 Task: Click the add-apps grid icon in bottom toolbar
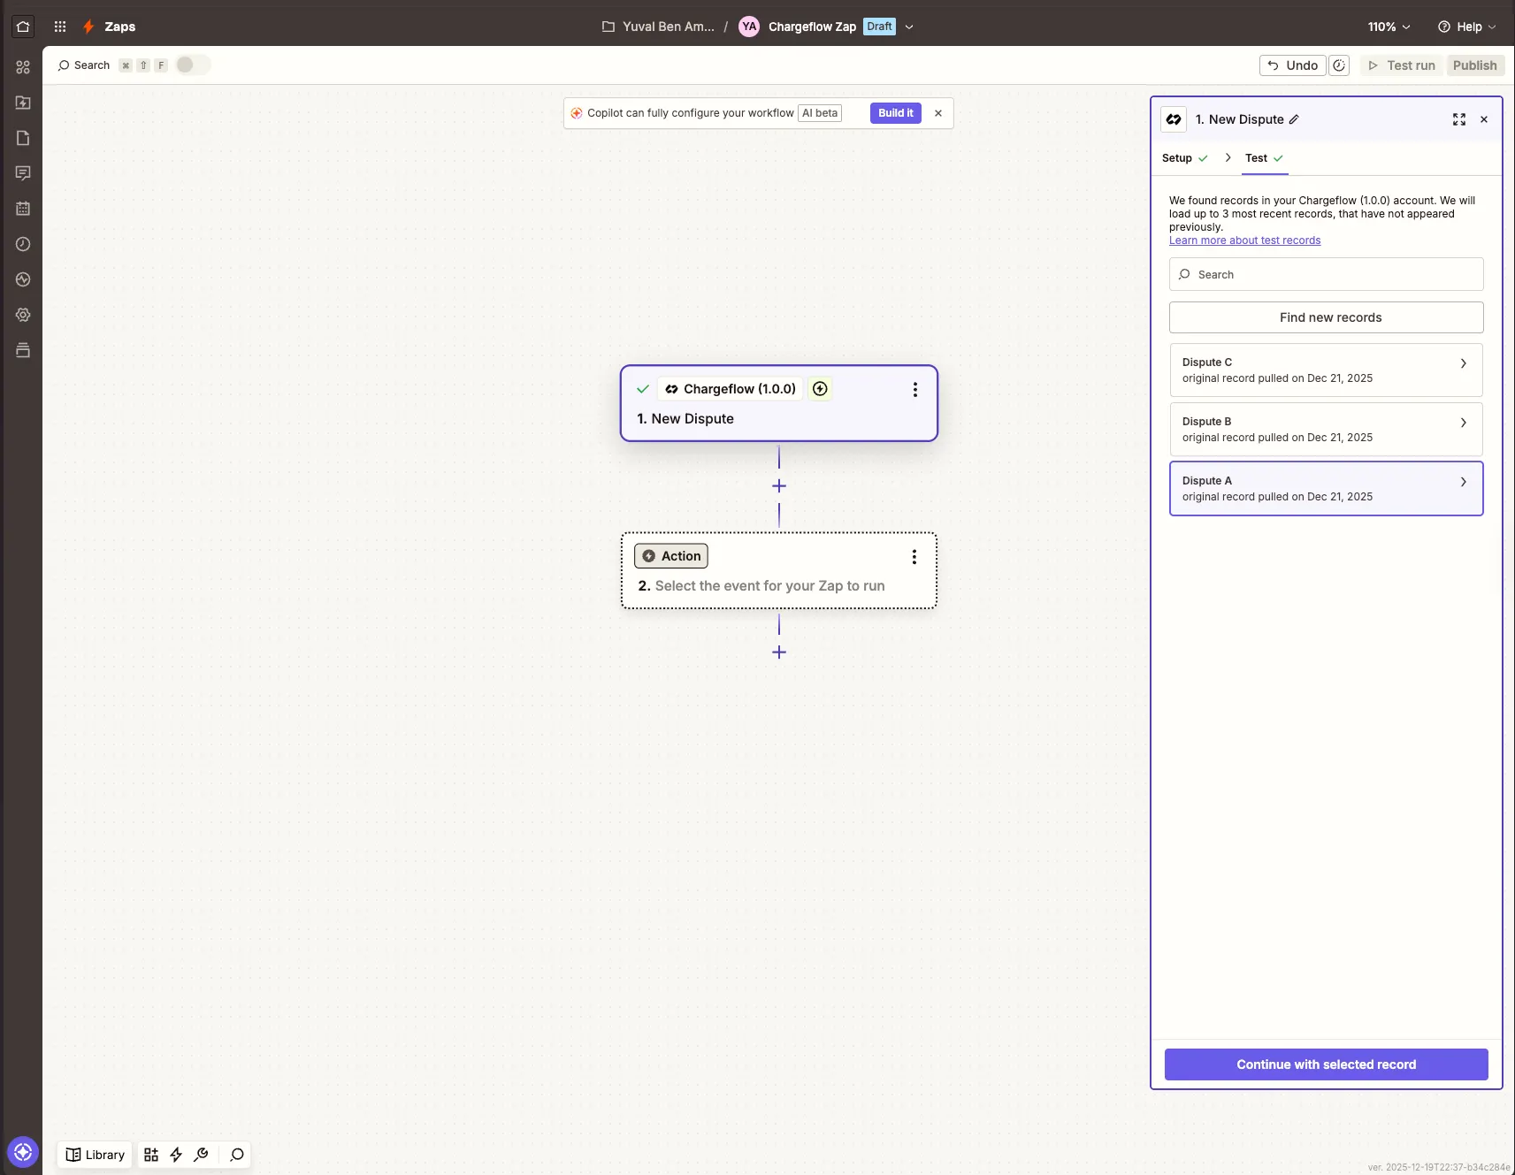151,1155
